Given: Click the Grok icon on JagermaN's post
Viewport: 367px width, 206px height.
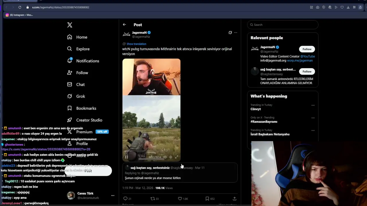Looking at the screenshot, I should coord(230,33).
